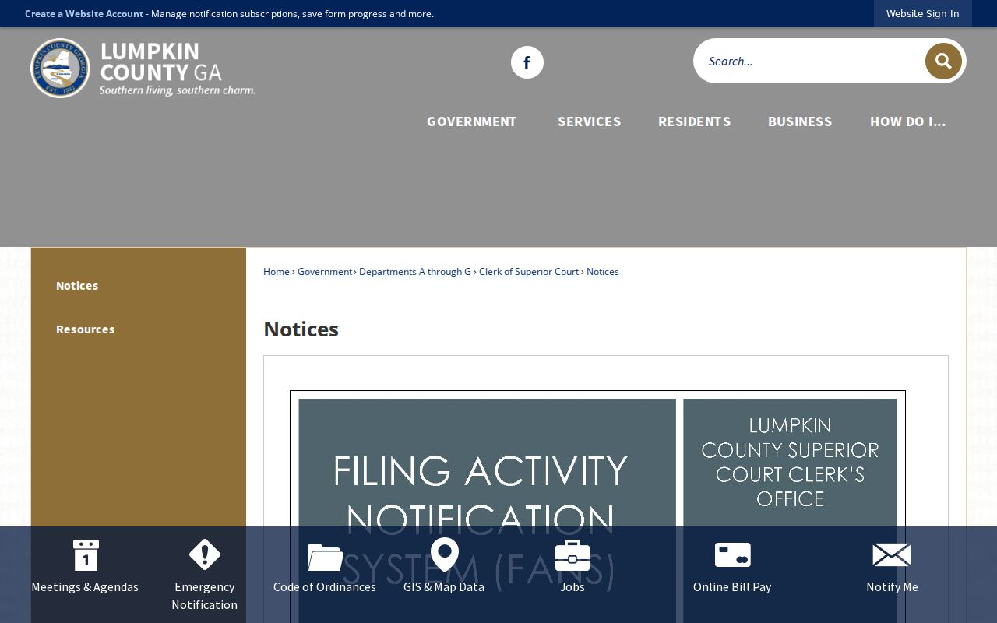This screenshot has height=623, width=997.
Task: Open the Services menu
Action: (x=590, y=121)
